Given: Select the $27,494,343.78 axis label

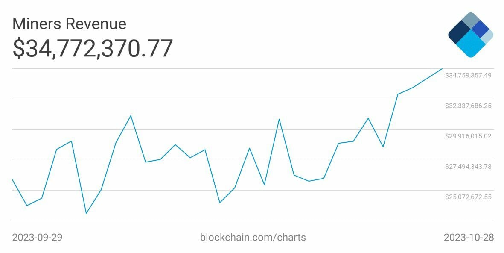Looking at the screenshot, I should tap(468, 167).
